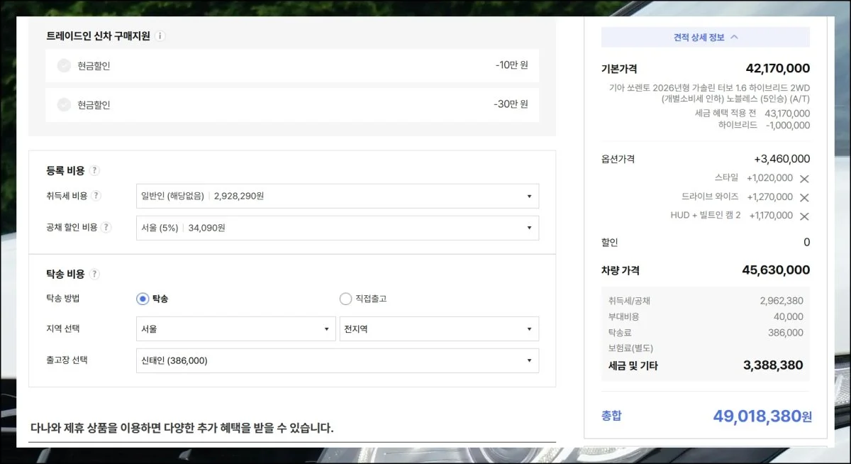The width and height of the screenshot is (851, 464).
Task: Click help icon beside 등록 비용 heading
Action: pyautogui.click(x=95, y=171)
